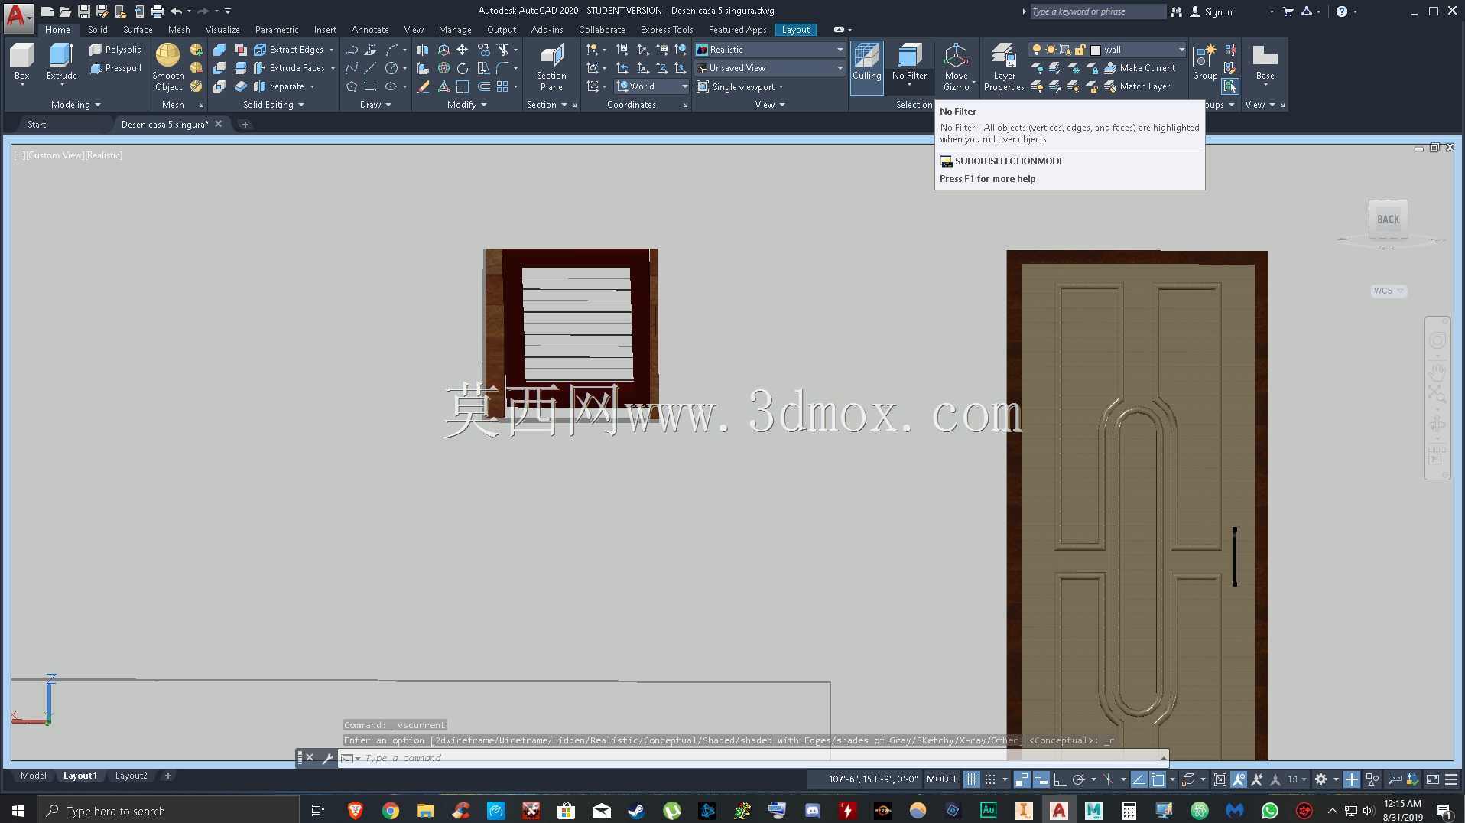
Task: Select the Extrude Faces tool
Action: [289, 68]
